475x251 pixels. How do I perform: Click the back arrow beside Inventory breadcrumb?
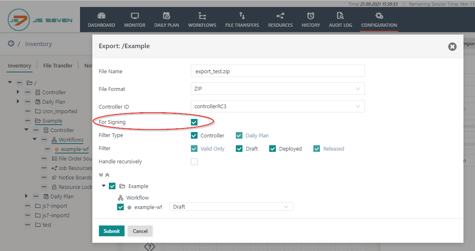pyautogui.click(x=11, y=44)
